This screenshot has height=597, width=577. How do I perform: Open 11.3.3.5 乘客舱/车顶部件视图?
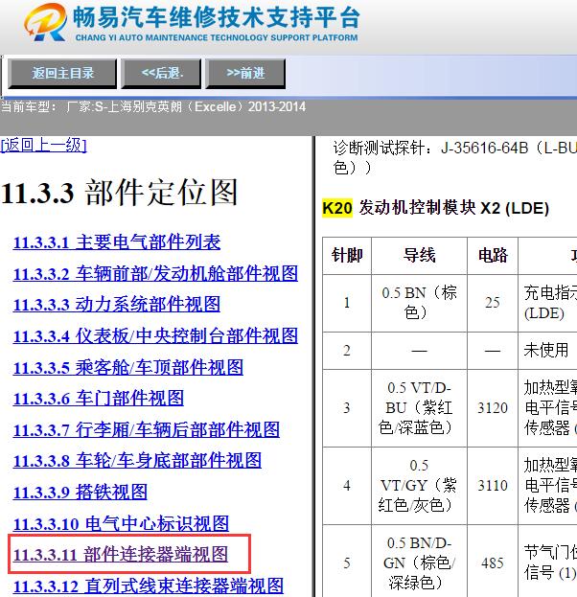(128, 367)
